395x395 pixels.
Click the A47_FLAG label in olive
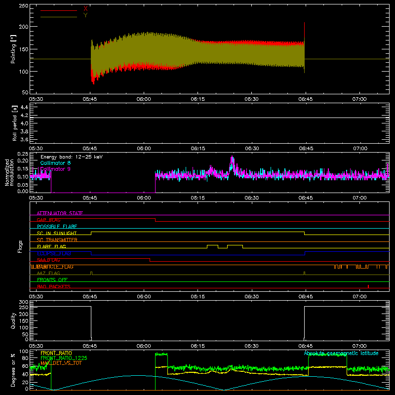click(x=48, y=273)
